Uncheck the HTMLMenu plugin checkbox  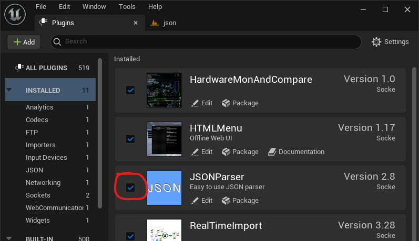point(130,139)
